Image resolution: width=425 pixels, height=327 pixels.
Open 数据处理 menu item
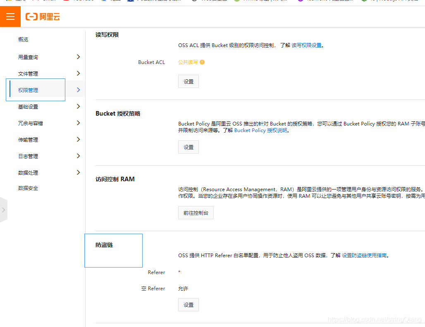pyautogui.click(x=28, y=173)
